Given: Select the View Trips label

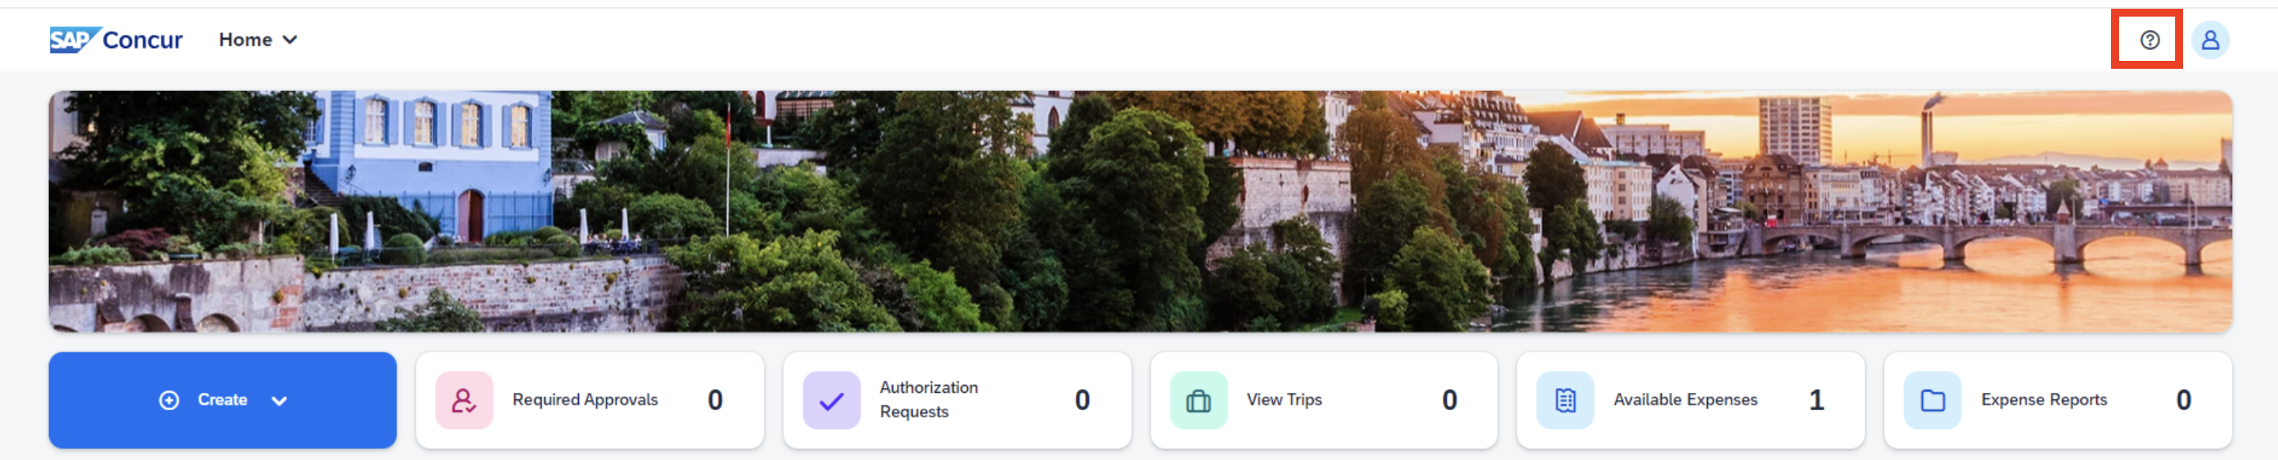Looking at the screenshot, I should click(1284, 400).
